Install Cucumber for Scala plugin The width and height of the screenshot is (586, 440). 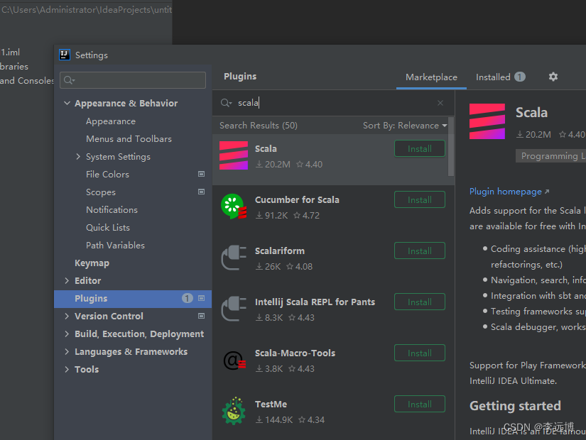point(420,200)
